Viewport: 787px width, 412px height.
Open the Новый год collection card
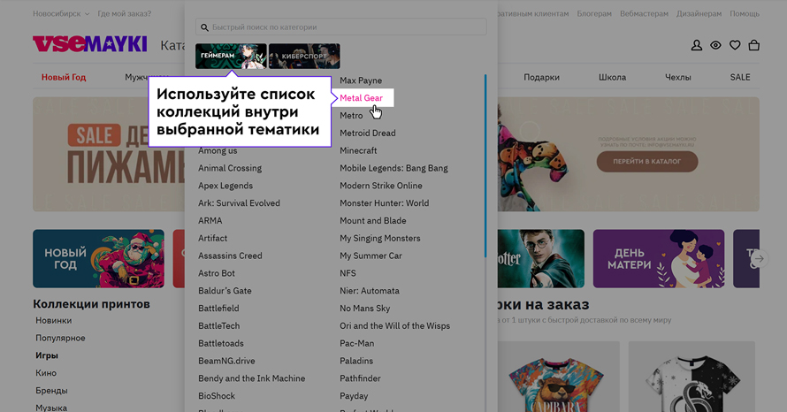tap(98, 259)
